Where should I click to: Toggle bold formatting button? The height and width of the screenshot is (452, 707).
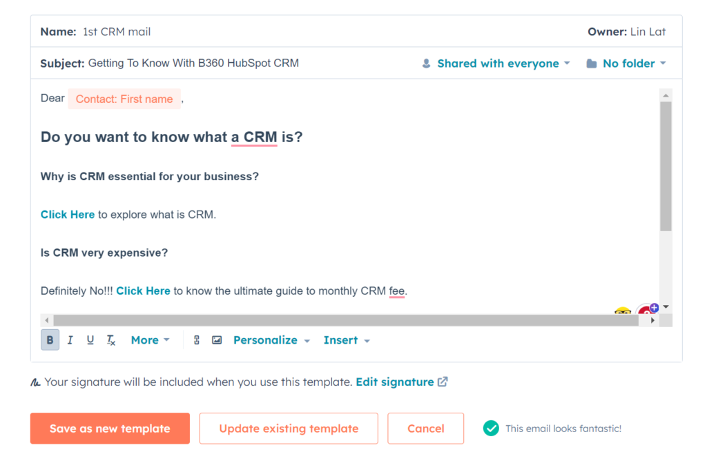point(50,340)
